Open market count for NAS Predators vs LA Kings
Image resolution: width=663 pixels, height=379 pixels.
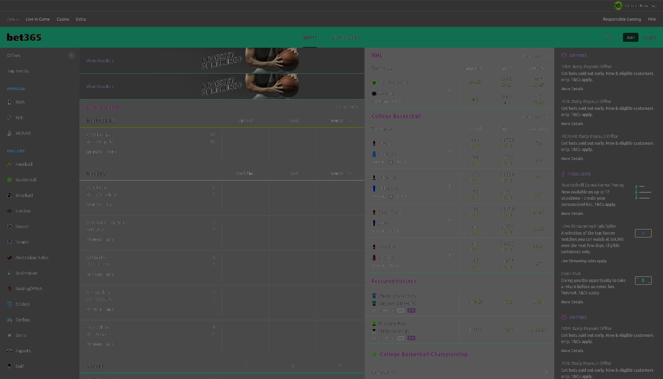tap(396, 101)
